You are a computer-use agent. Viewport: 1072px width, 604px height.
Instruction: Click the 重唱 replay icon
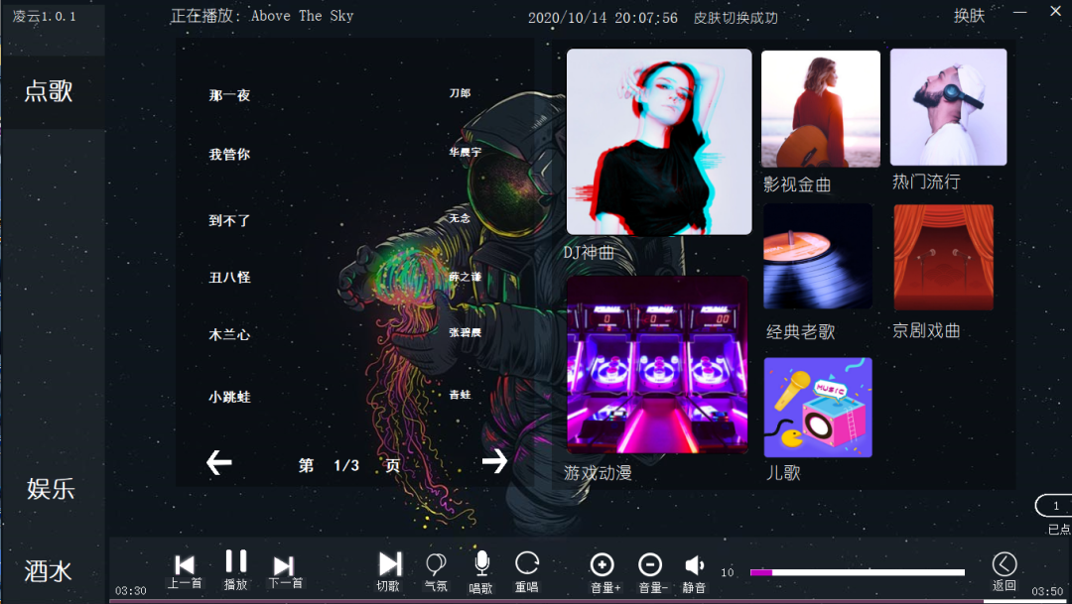tap(527, 564)
